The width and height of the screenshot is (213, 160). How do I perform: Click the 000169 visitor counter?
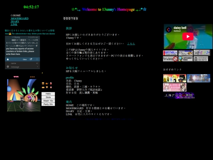(x=71, y=18)
